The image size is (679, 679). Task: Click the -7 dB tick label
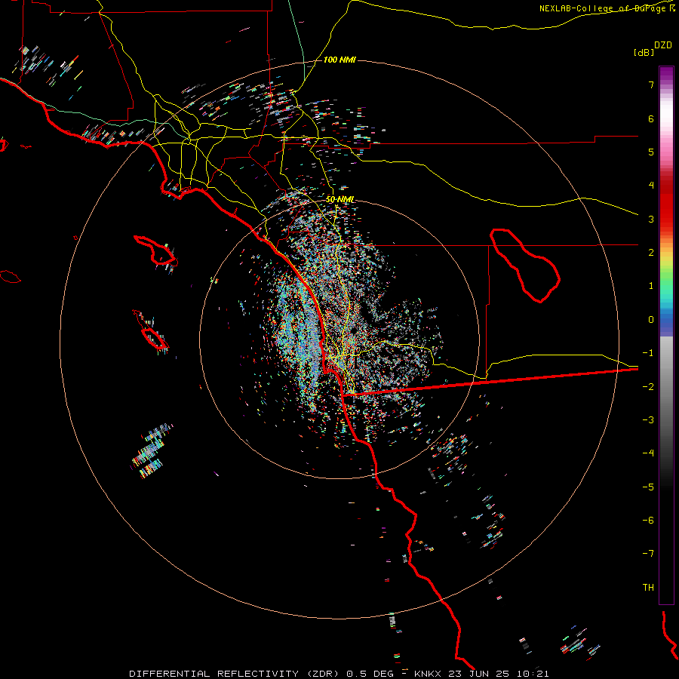tap(648, 554)
